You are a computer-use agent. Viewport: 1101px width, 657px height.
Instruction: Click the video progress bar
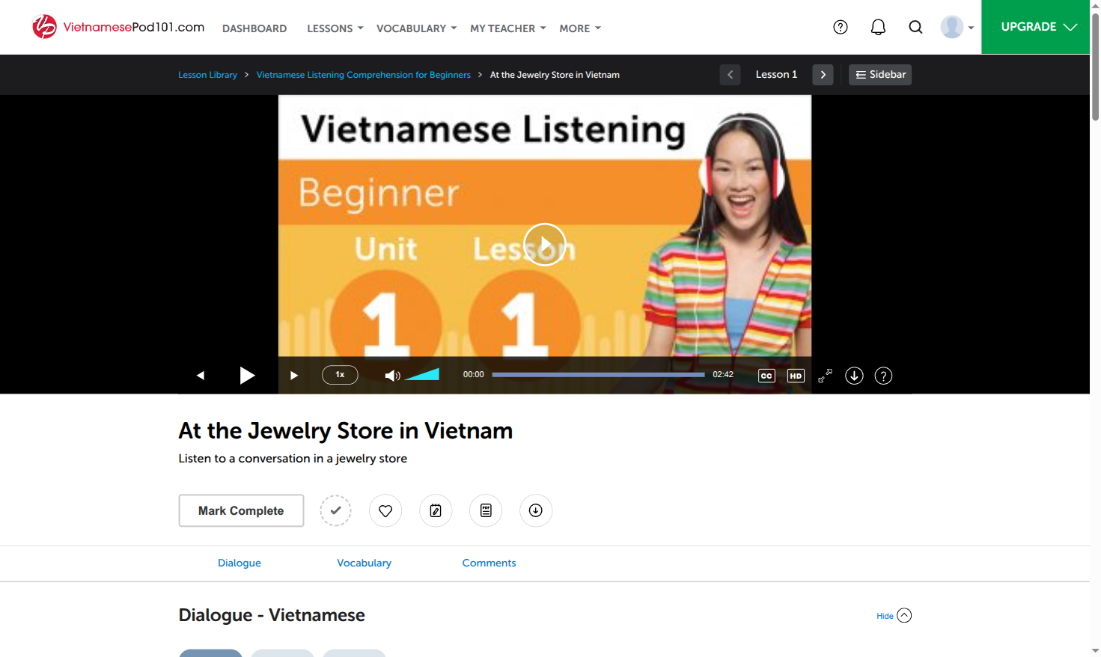click(x=598, y=375)
